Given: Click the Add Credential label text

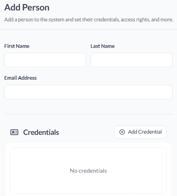Looking at the screenshot, I should [145, 132].
